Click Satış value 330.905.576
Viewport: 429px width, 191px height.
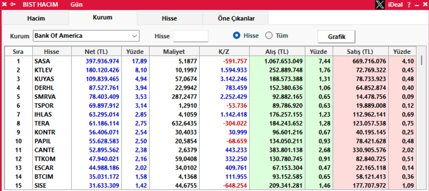[369, 150]
